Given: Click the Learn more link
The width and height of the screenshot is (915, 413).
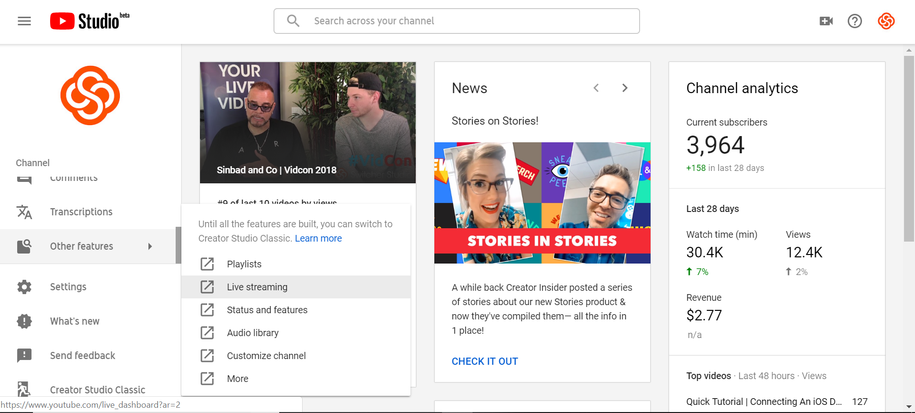Looking at the screenshot, I should click(318, 238).
